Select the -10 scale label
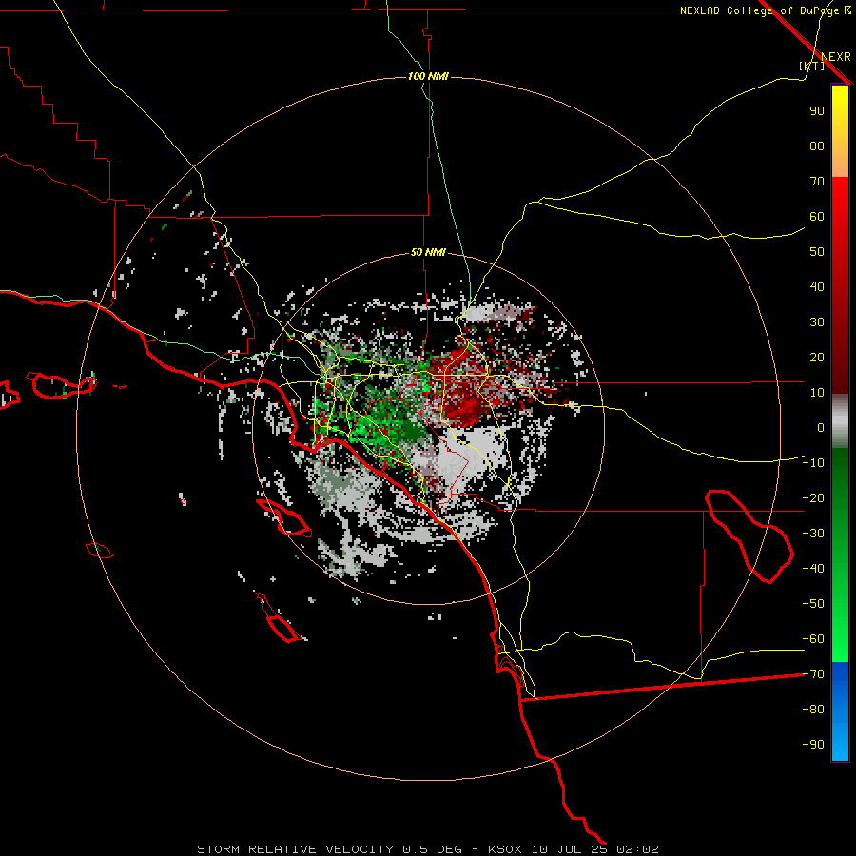Screen dimensions: 856x856 click(x=813, y=463)
